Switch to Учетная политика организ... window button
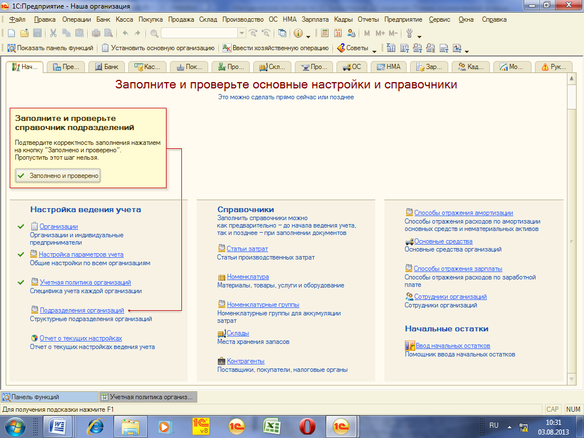This screenshot has height=438, width=584. [148, 397]
